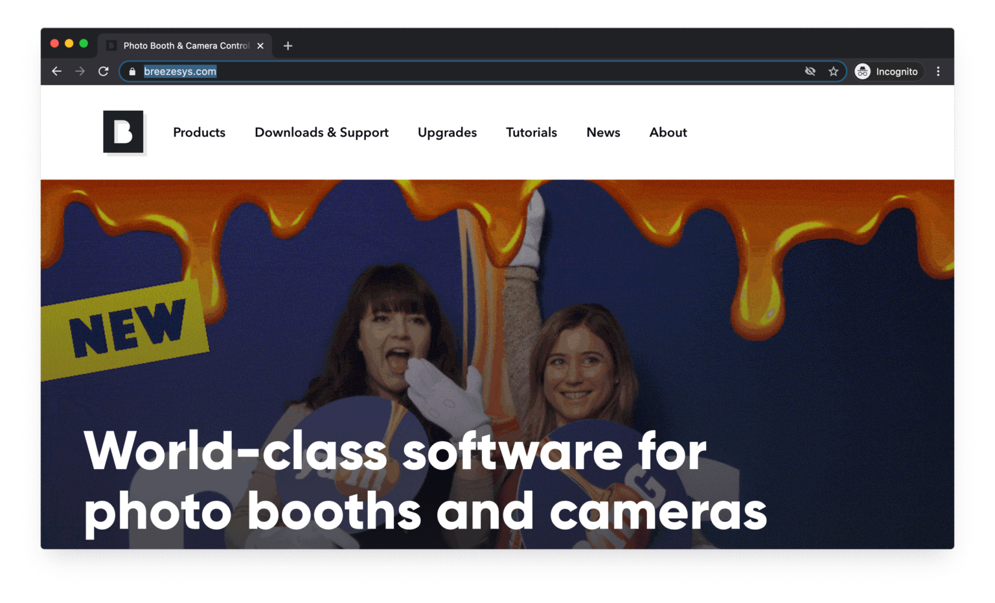Click the Incognito profile icon
The width and height of the screenshot is (995, 603).
pos(862,71)
